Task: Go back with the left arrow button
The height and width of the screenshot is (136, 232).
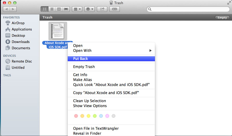Action: [7, 9]
